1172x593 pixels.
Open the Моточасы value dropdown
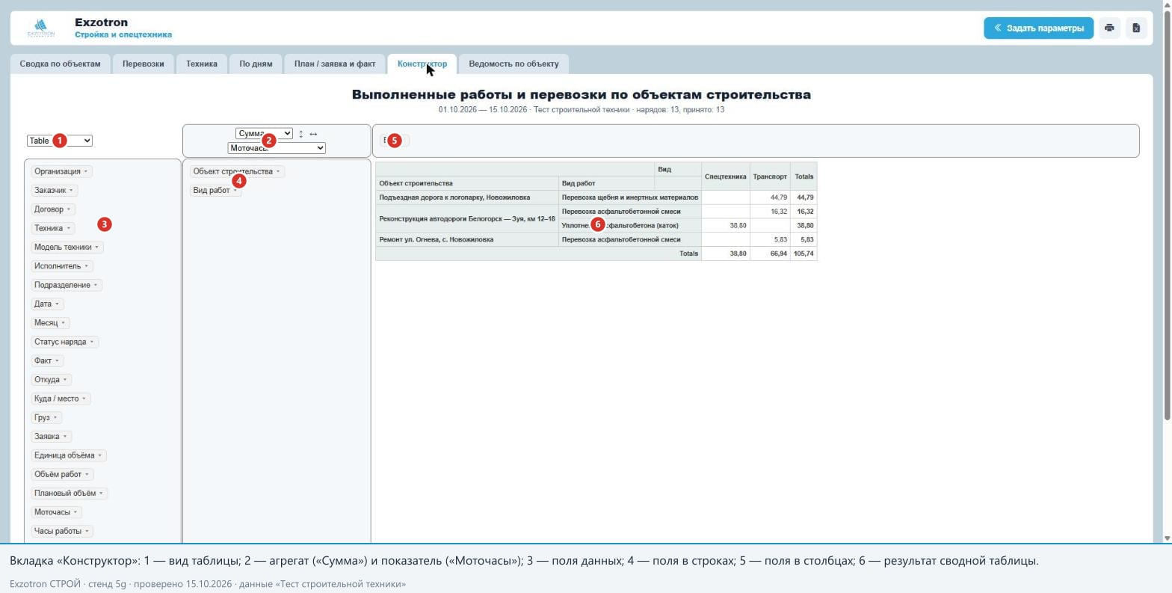pyautogui.click(x=277, y=148)
